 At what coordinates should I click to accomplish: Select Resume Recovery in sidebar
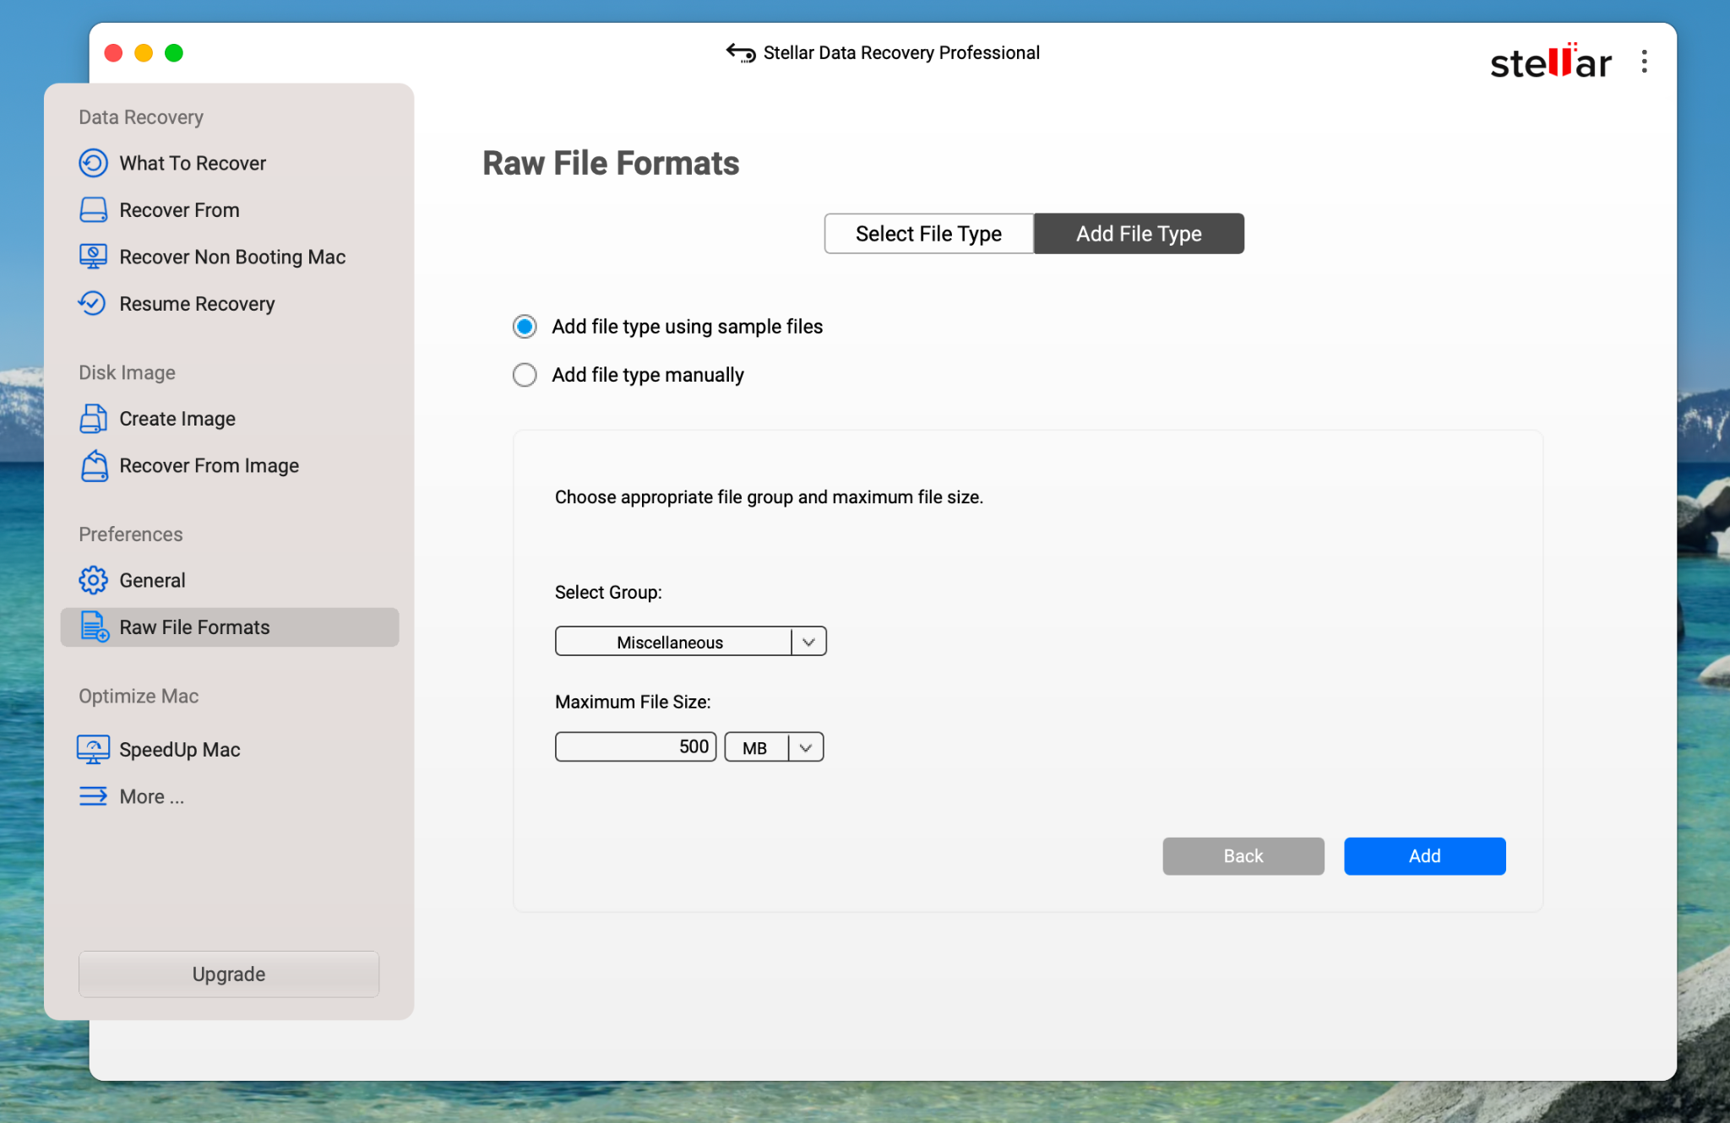click(x=197, y=304)
